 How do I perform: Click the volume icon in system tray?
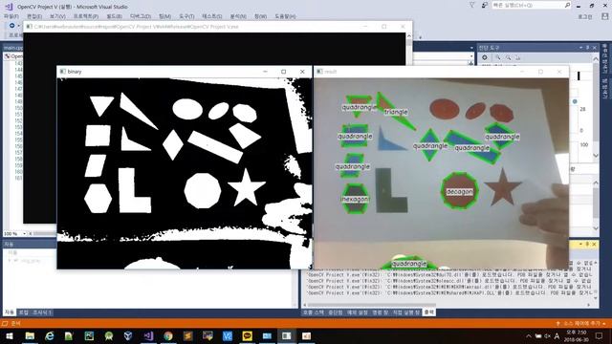548,336
